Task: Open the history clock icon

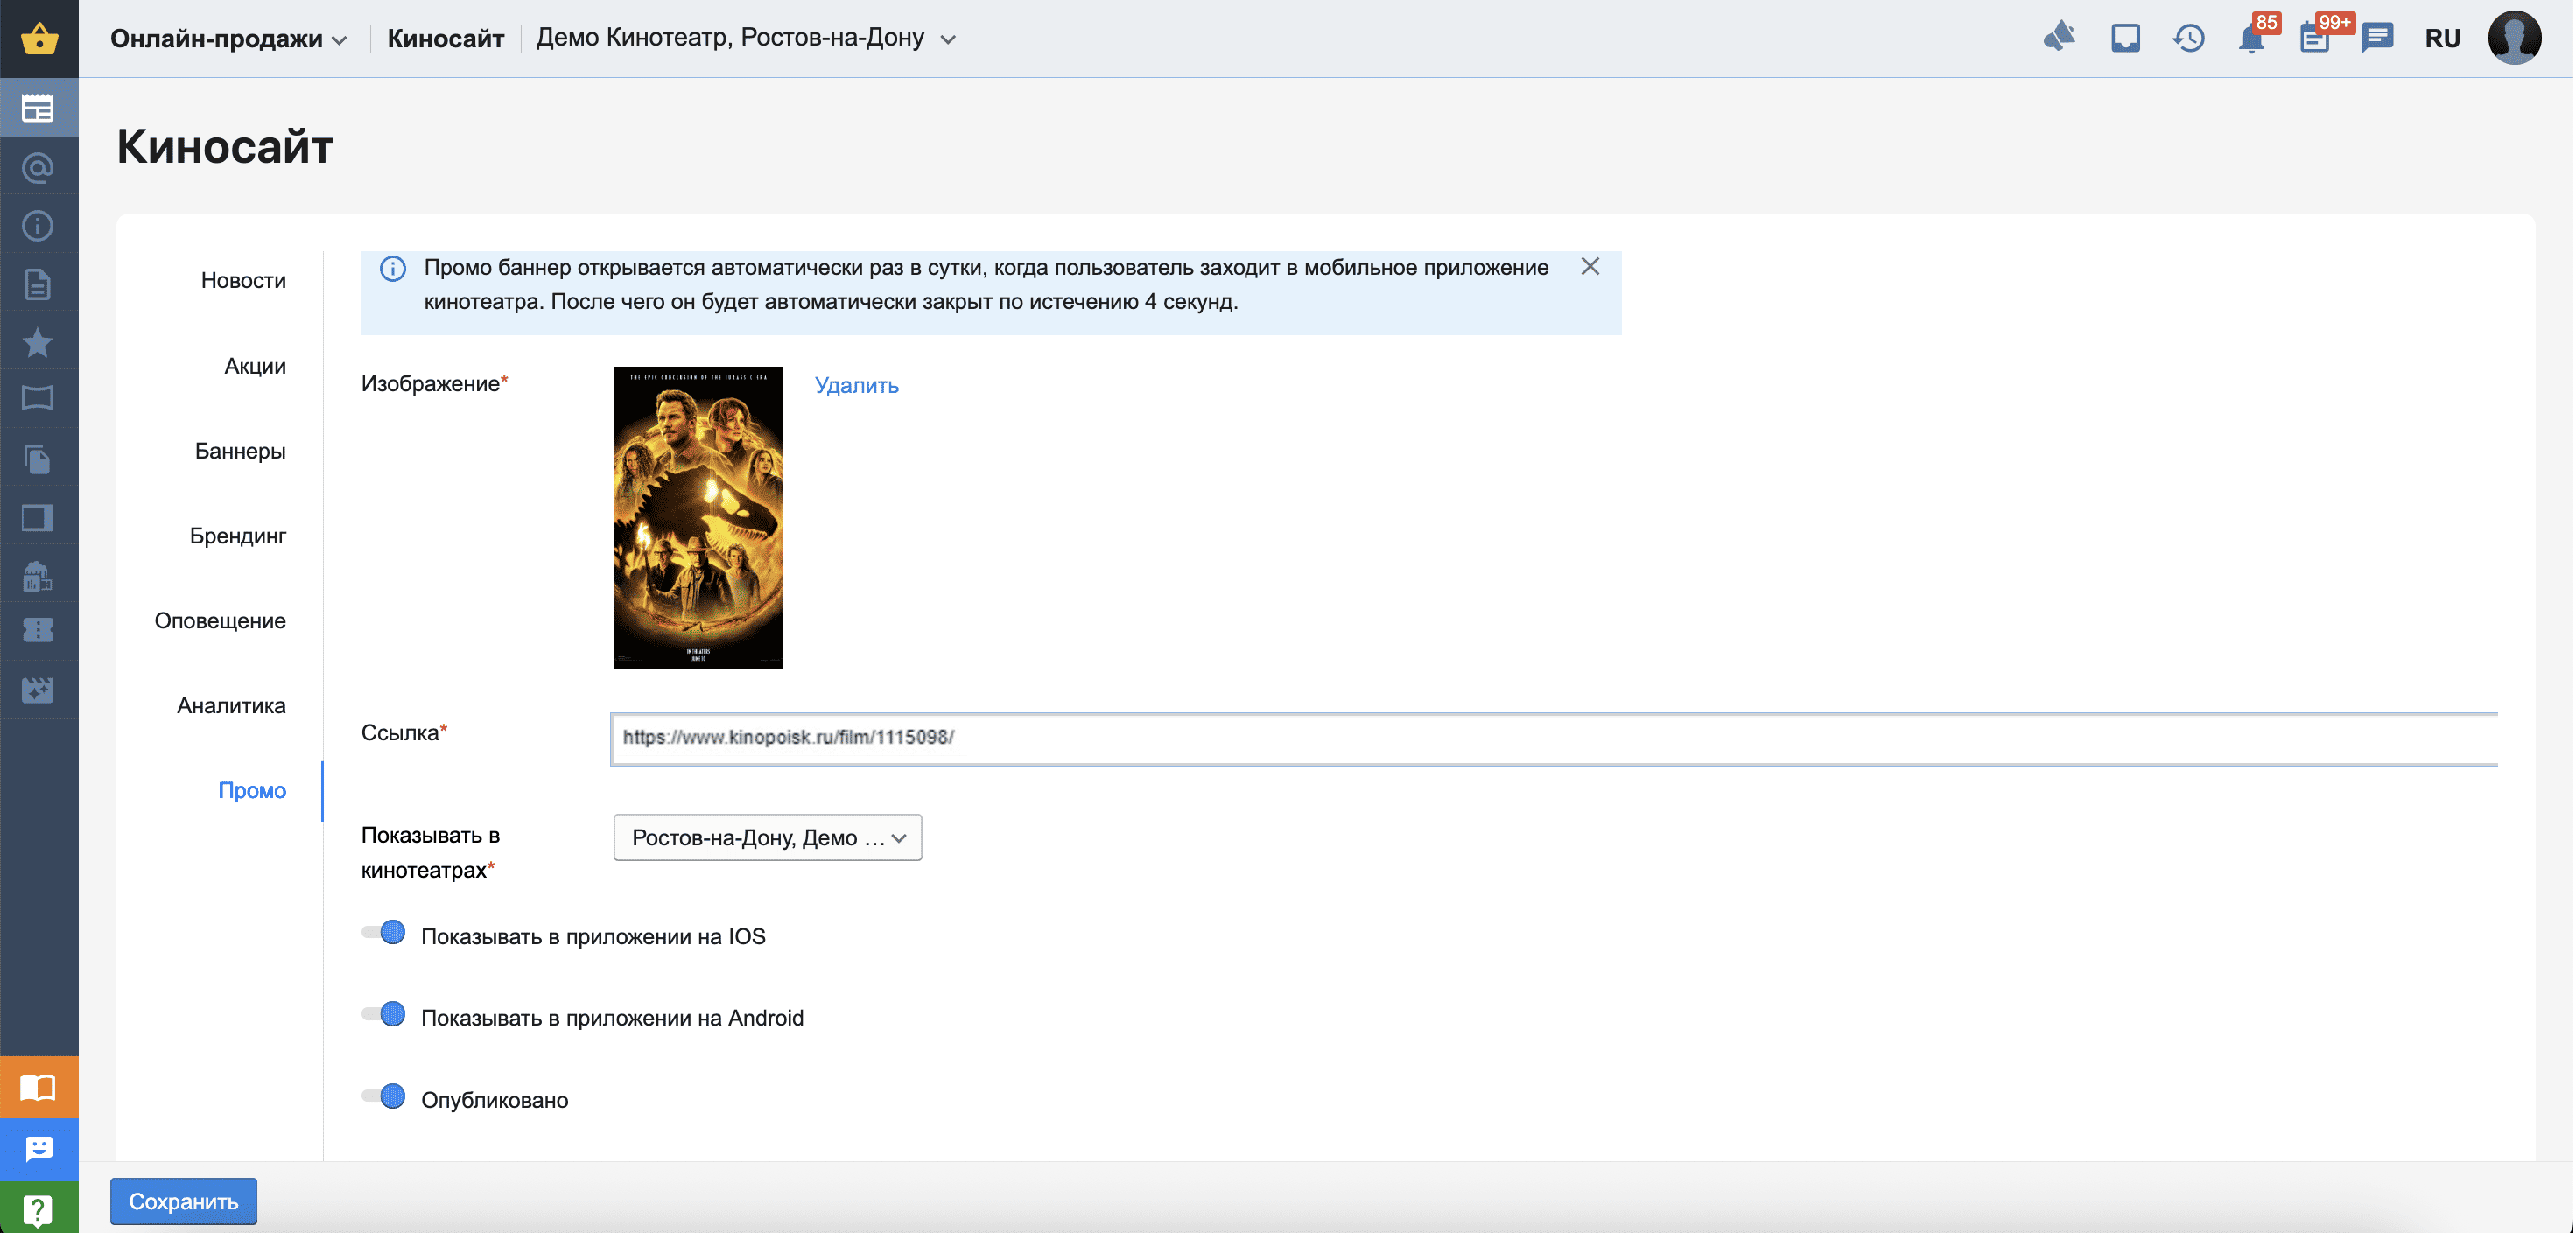Action: click(2189, 38)
